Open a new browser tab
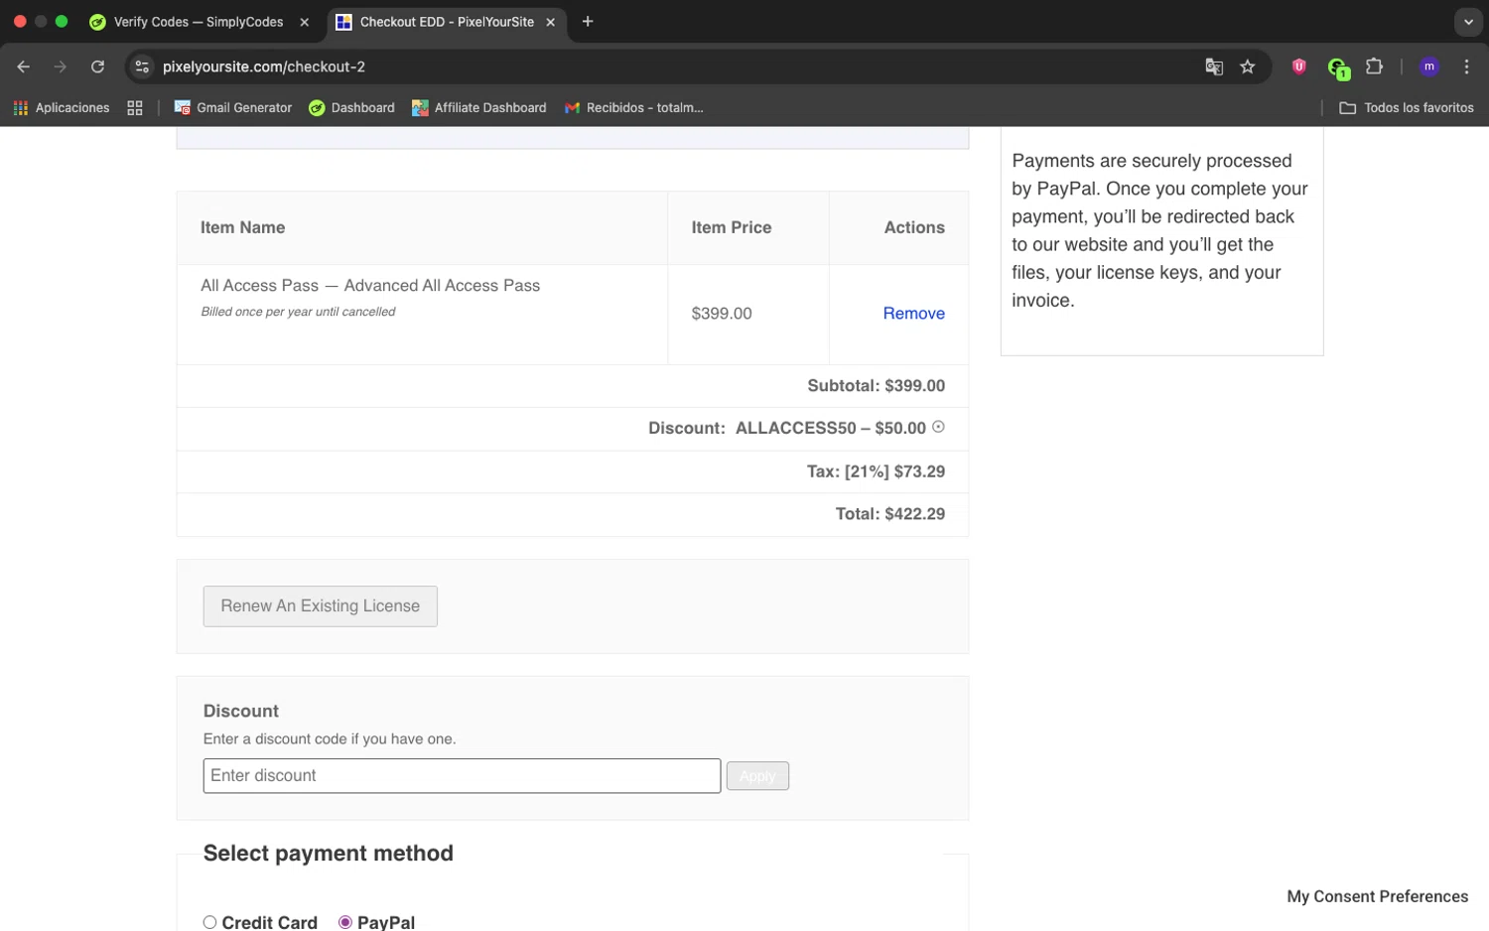The width and height of the screenshot is (1489, 931). point(588,21)
